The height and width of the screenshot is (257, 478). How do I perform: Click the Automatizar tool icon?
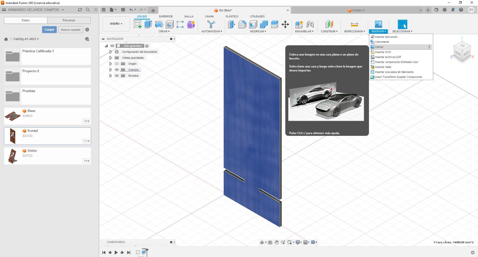pyautogui.click(x=211, y=25)
